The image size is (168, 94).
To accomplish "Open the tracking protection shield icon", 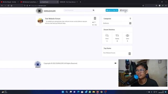I will (25, 5).
